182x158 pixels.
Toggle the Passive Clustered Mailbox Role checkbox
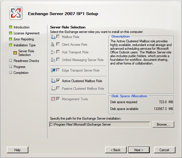(58, 88)
